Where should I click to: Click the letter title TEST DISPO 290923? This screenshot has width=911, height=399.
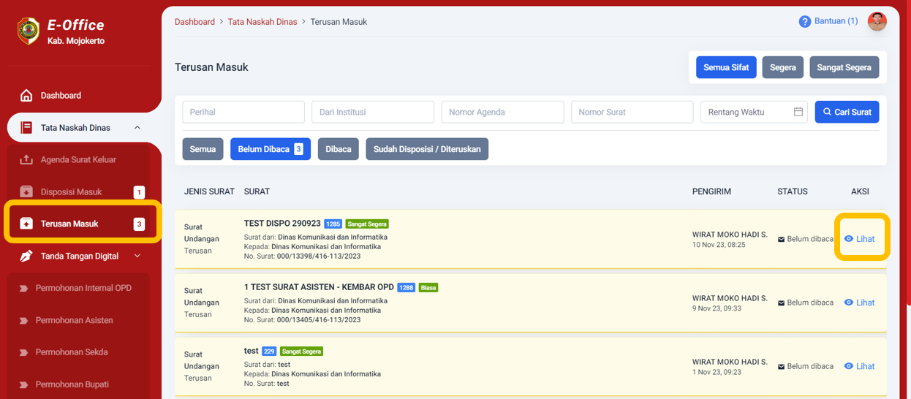(x=282, y=224)
